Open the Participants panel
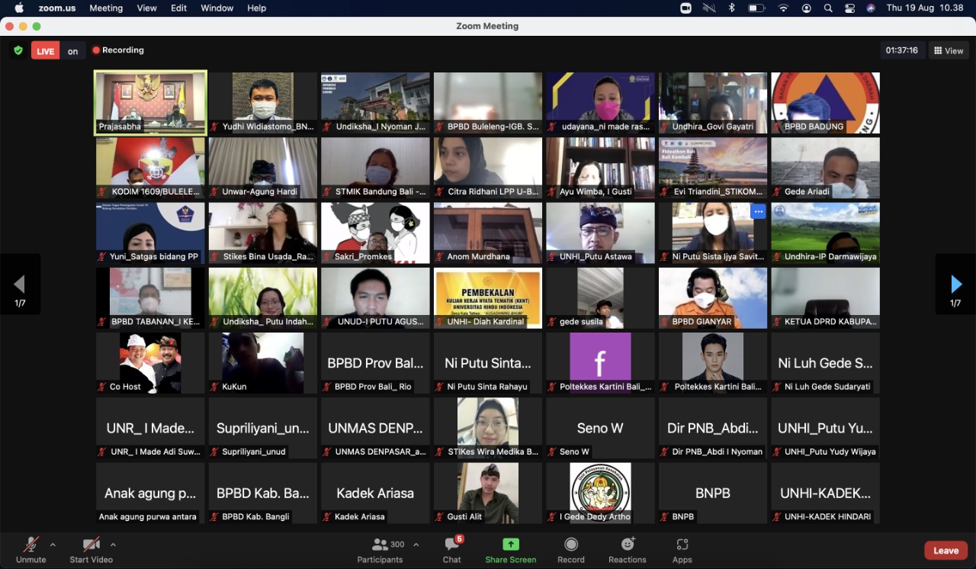Viewport: 976px width, 569px height. click(x=380, y=550)
